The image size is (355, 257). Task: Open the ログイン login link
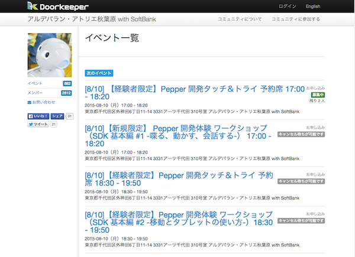[287, 6]
